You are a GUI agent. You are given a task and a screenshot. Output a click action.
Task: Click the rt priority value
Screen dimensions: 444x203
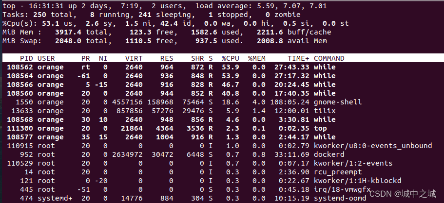[x=85, y=67]
